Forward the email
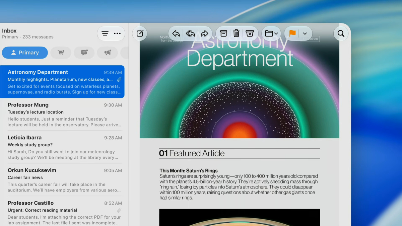The height and width of the screenshot is (226, 402). [x=204, y=33]
